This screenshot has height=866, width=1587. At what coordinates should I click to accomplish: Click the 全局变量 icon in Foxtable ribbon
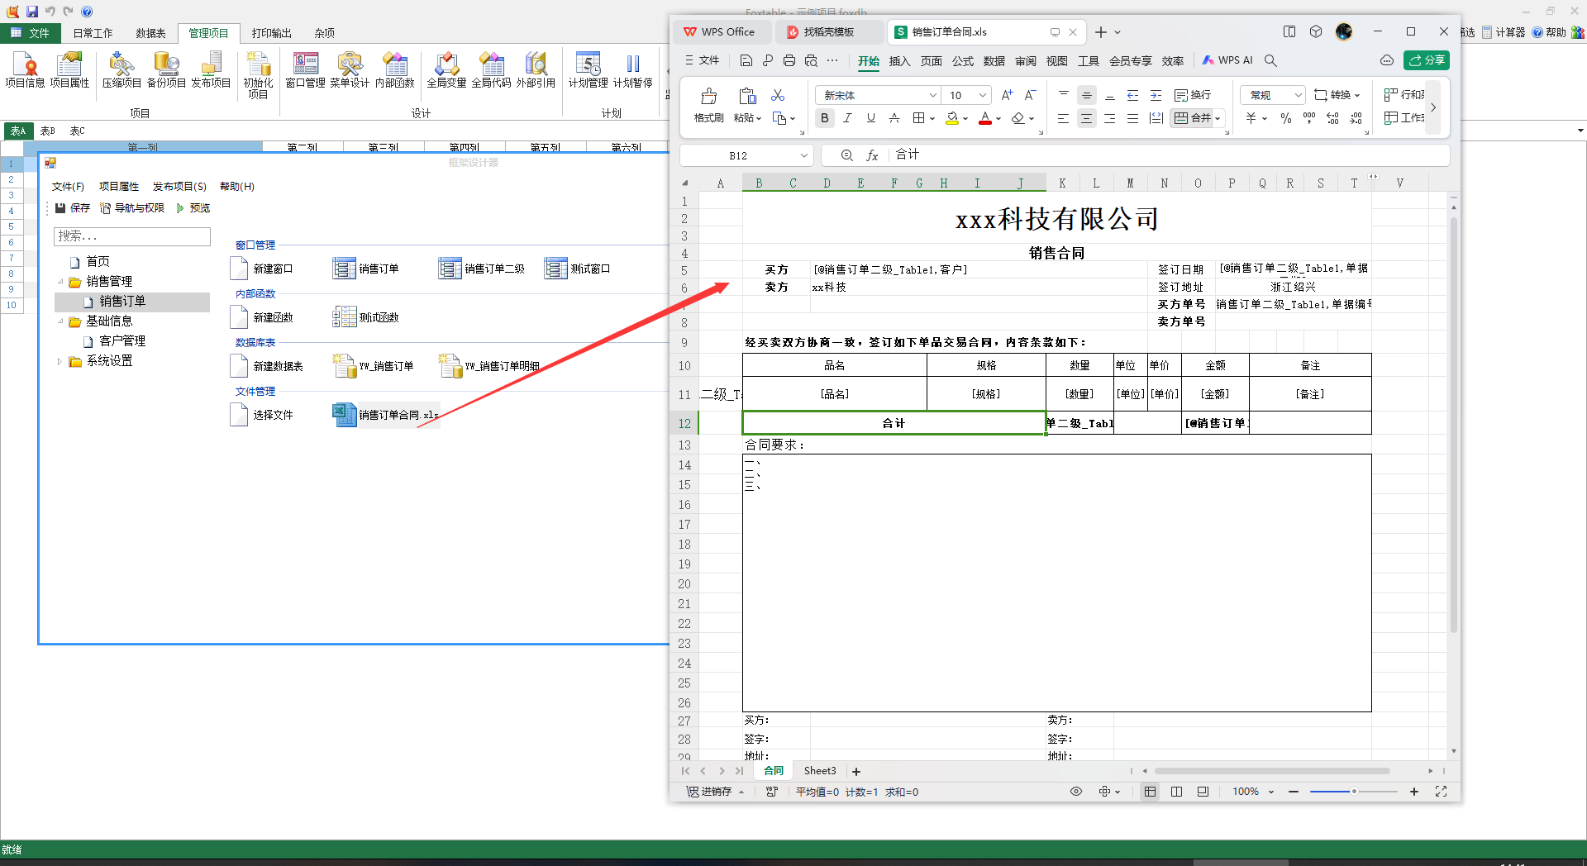click(446, 69)
